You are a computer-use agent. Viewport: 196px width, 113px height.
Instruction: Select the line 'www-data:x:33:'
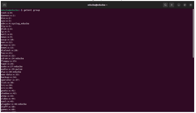coord(10,74)
